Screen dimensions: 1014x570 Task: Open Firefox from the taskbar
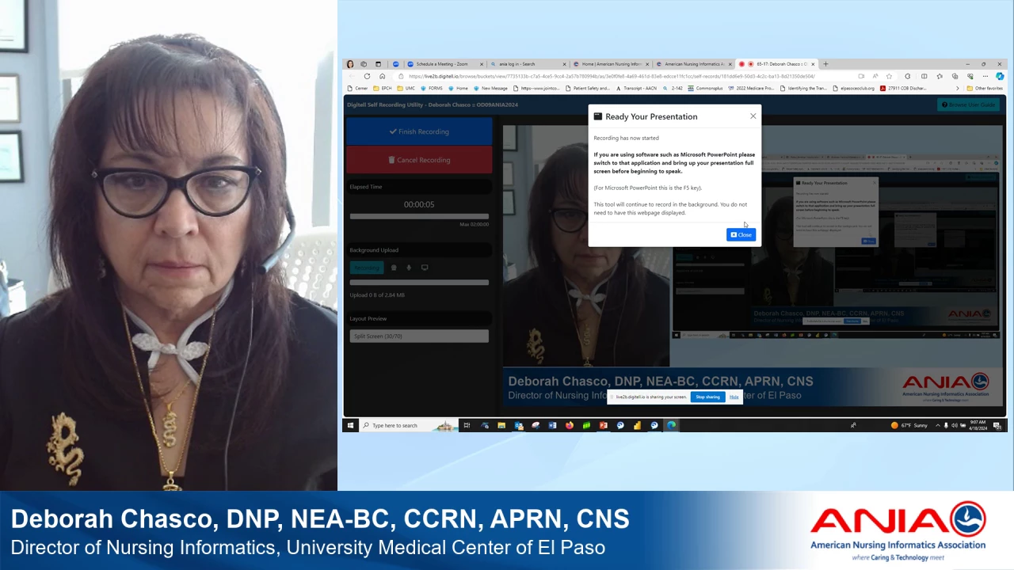coord(569,425)
